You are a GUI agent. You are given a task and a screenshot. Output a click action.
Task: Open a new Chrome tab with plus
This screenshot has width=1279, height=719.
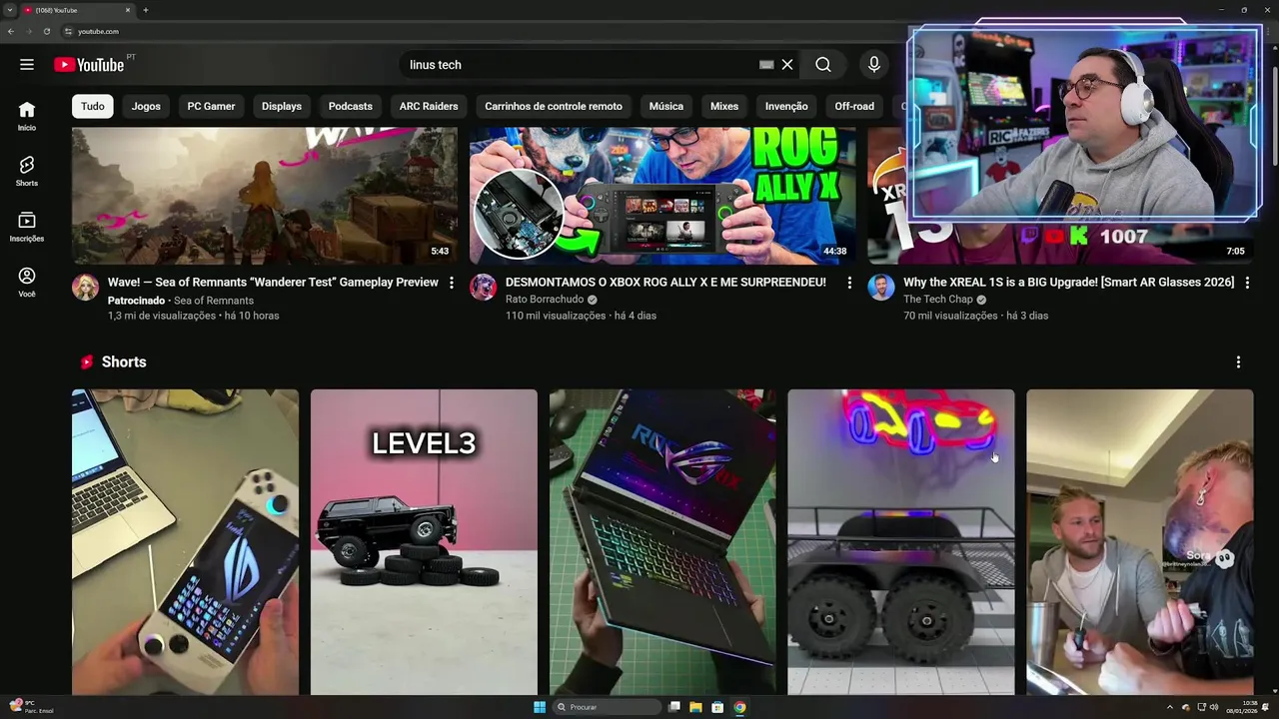(x=146, y=10)
